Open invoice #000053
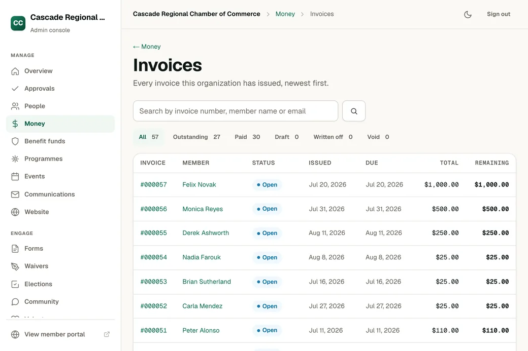528x351 pixels. (x=153, y=282)
